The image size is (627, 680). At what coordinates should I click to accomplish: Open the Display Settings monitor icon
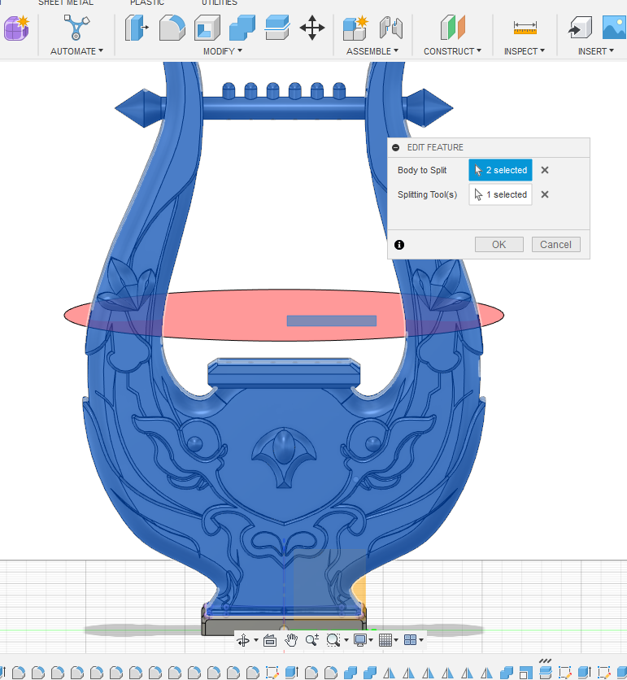[359, 640]
